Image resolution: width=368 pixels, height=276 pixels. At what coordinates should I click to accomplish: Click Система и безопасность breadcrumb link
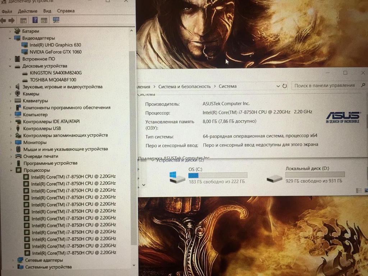tap(184, 86)
